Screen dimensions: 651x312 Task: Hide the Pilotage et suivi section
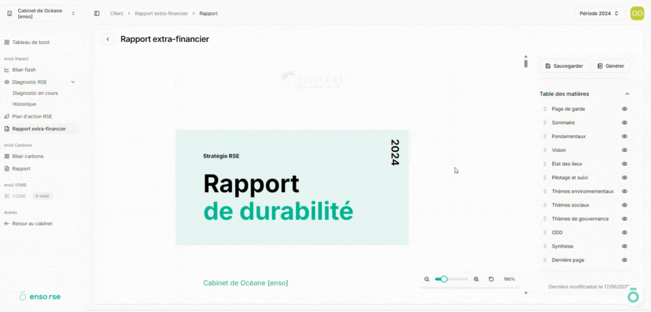[x=624, y=177]
